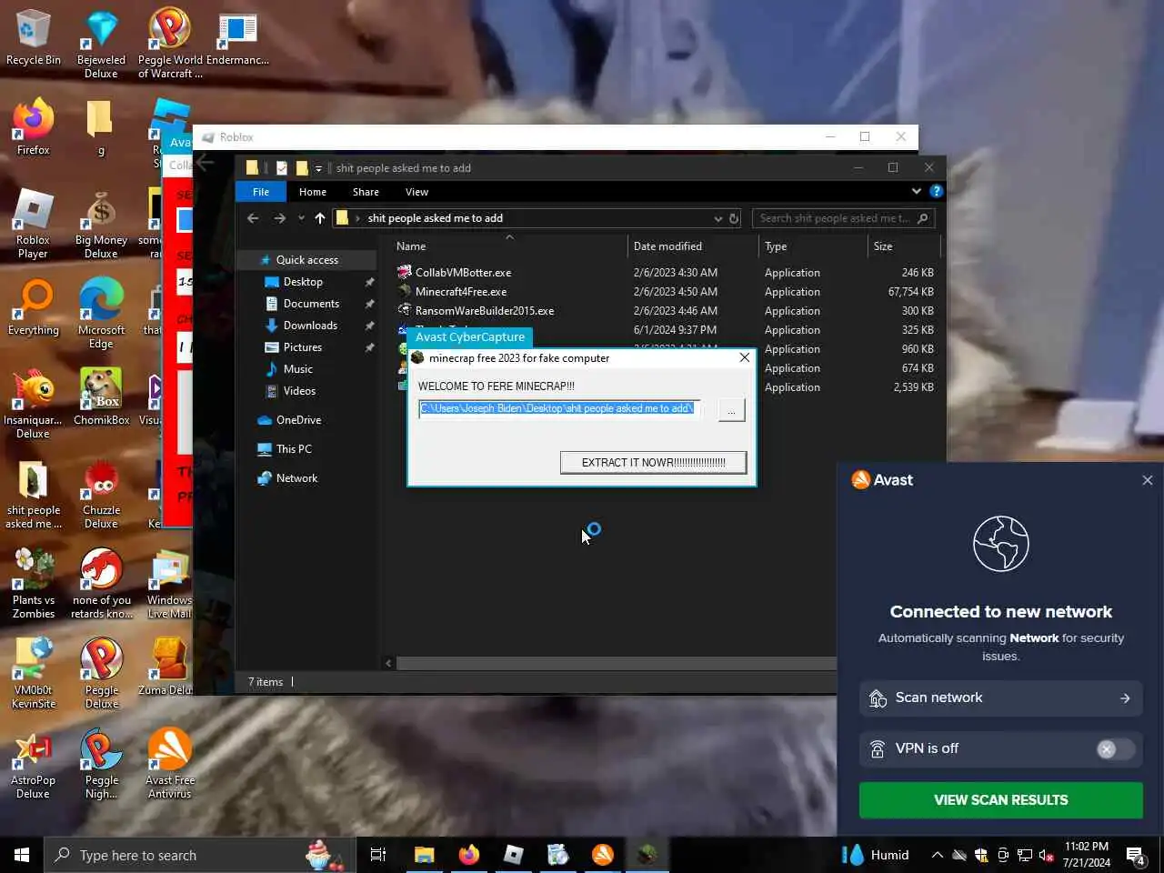This screenshot has height=873, width=1164.
Task: Open recent locations dropdown arrow
Action: [x=301, y=218]
